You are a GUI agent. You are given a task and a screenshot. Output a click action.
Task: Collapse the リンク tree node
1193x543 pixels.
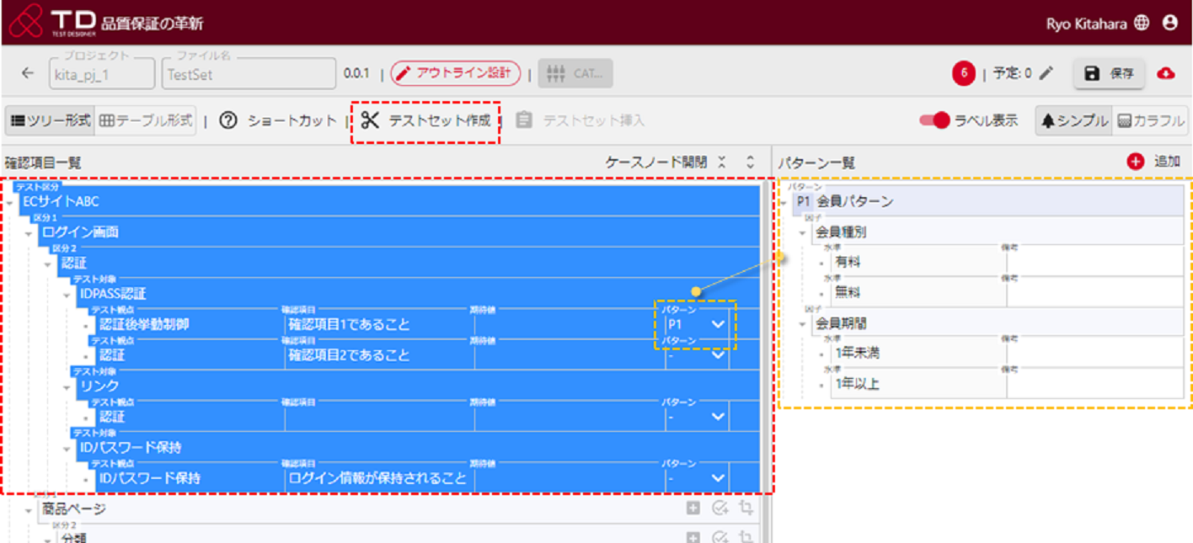(x=68, y=386)
